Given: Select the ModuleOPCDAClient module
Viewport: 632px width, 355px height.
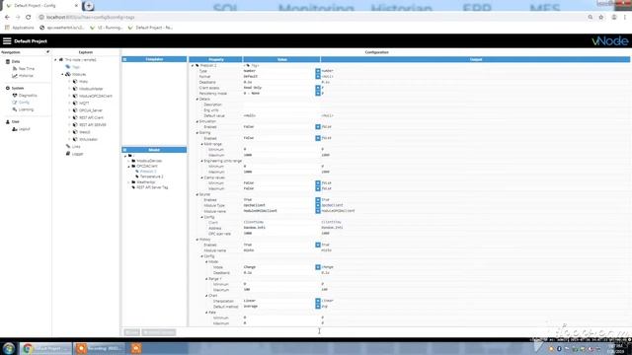Looking at the screenshot, I should coord(96,96).
